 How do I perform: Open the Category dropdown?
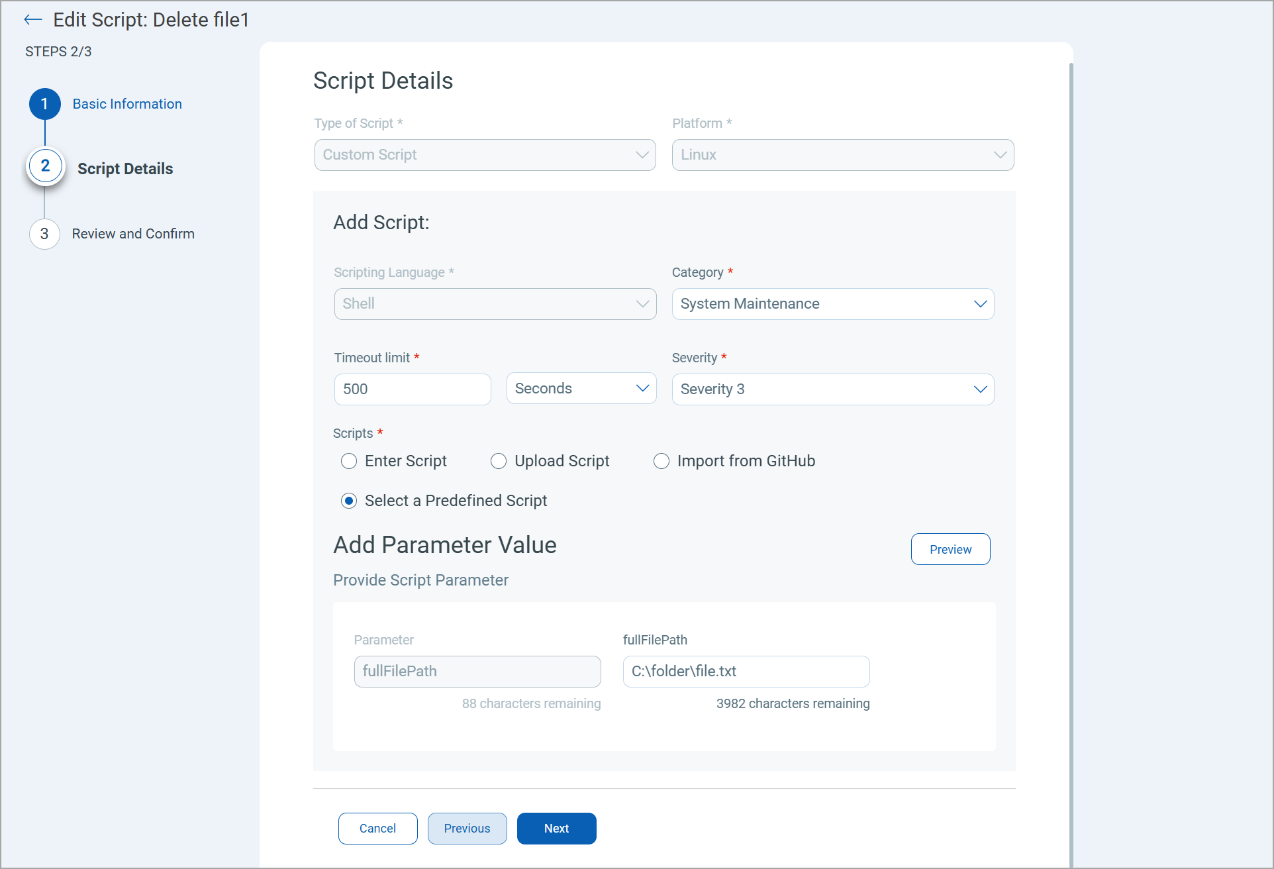click(832, 304)
